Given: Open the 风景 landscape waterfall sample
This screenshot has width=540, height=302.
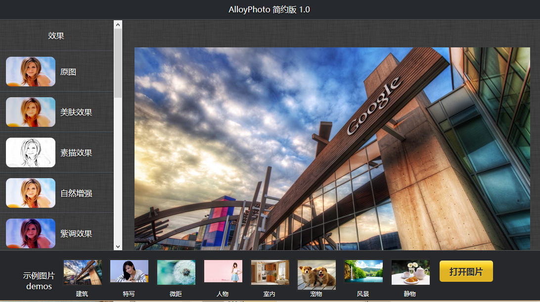Looking at the screenshot, I should (x=363, y=271).
